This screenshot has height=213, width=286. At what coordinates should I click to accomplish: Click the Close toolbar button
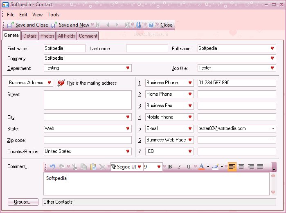pyautogui.click(x=166, y=25)
